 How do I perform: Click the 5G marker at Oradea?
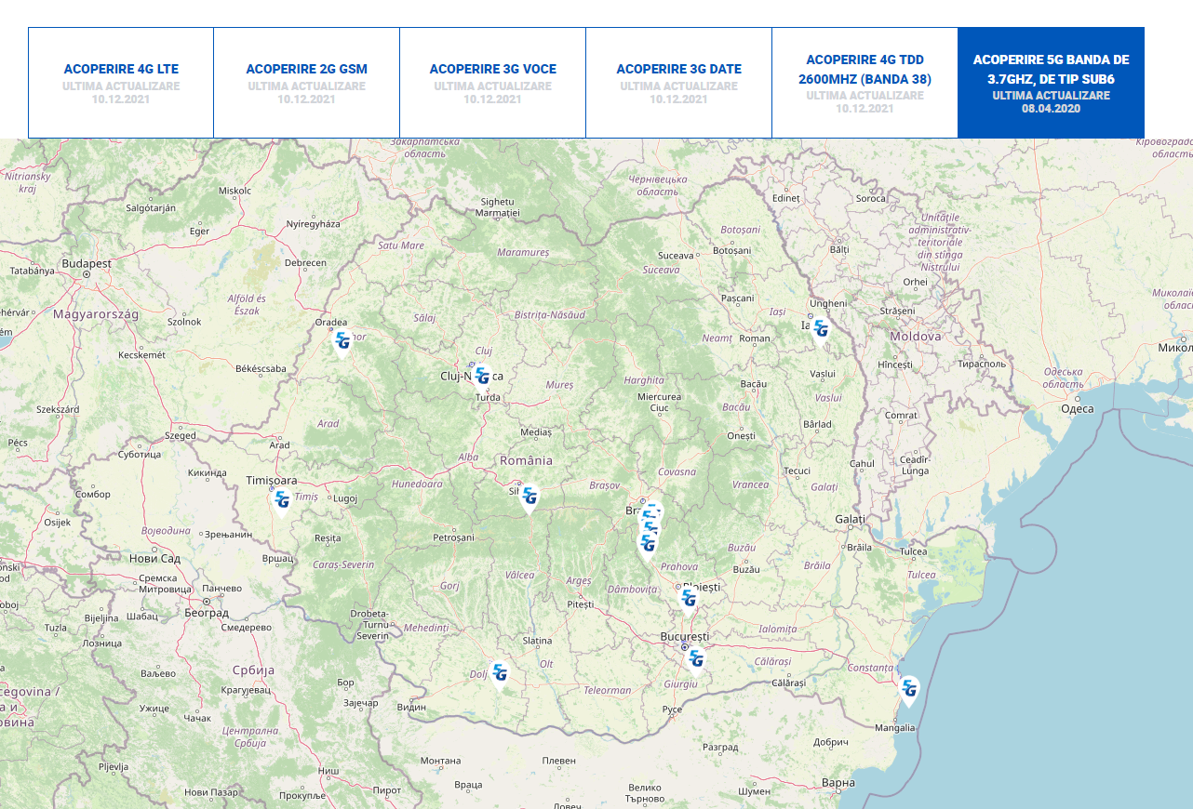[x=342, y=341]
